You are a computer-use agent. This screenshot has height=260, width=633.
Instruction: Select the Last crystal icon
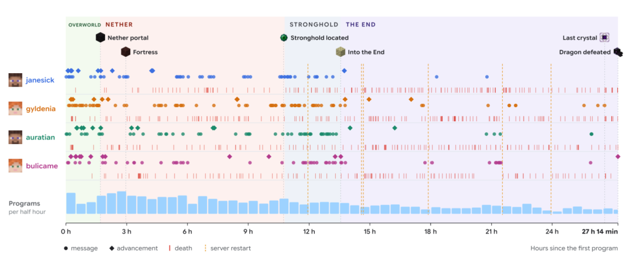604,37
